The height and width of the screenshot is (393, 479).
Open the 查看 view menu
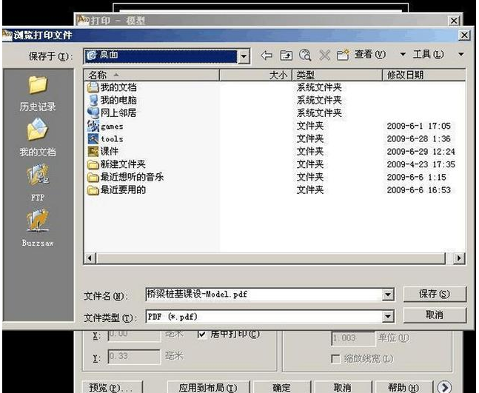pyautogui.click(x=370, y=56)
